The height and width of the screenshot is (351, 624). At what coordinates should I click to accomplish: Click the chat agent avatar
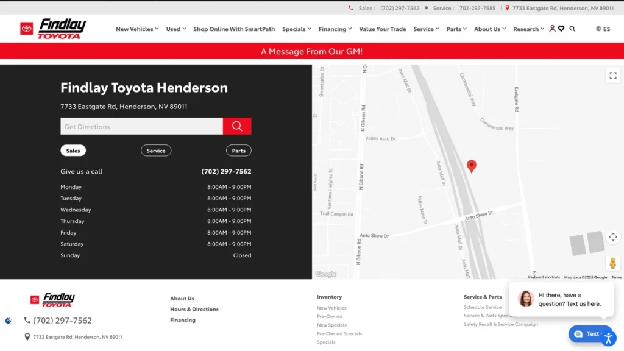click(x=526, y=299)
